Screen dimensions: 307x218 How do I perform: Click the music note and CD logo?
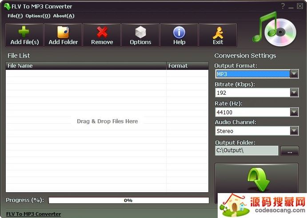click(274, 28)
